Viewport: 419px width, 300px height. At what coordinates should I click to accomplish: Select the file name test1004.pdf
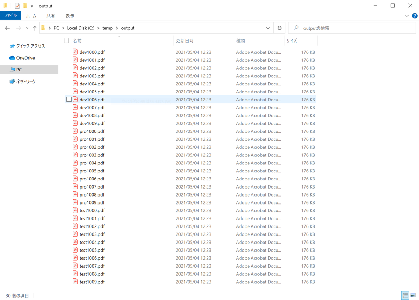tap(92, 242)
